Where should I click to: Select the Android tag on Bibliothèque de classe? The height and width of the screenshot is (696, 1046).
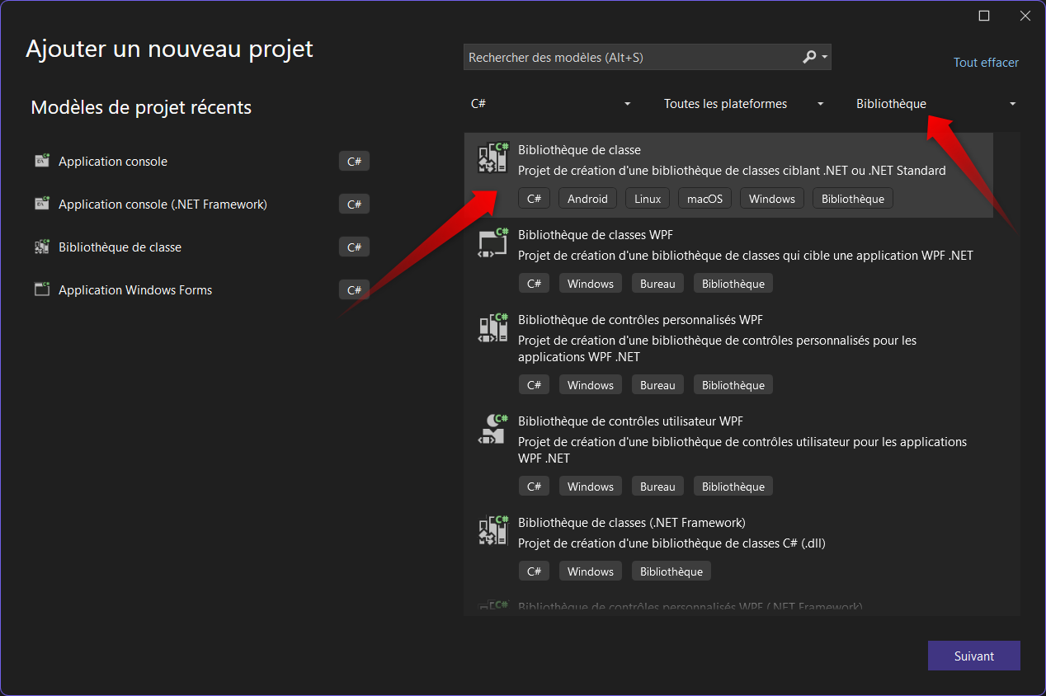click(587, 198)
